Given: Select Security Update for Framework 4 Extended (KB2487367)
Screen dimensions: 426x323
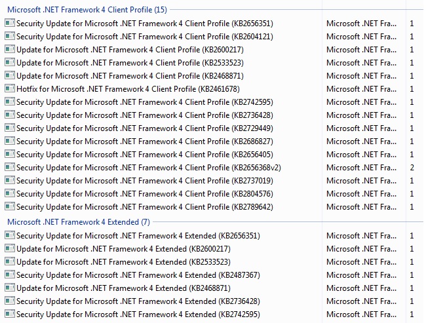Looking at the screenshot, I should [x=138, y=275].
